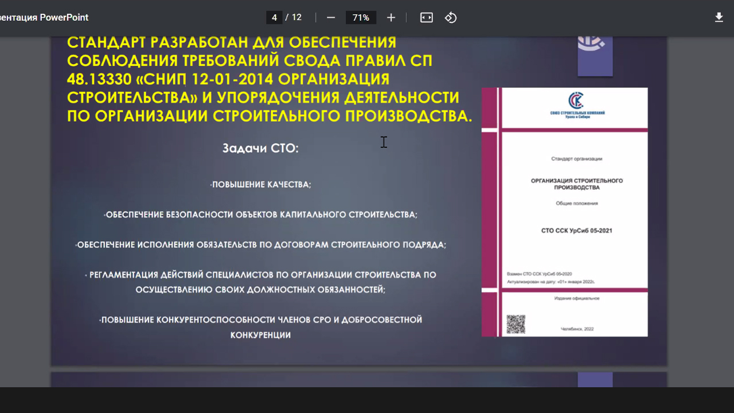
Task: Click the zoom in plus button
Action: (x=391, y=18)
